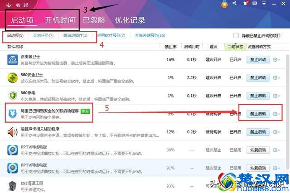Select the 系统关键服务(36) sub-tab
The image size is (290, 193).
point(150,35)
